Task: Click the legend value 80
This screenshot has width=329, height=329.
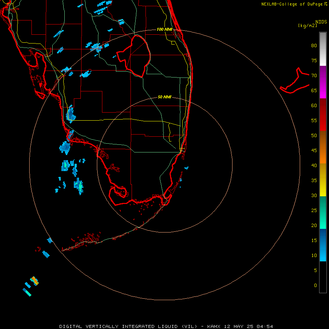Action: (x=314, y=46)
